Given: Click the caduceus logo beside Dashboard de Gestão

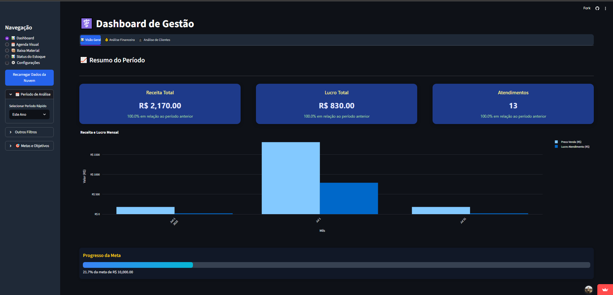Looking at the screenshot, I should coord(86,23).
